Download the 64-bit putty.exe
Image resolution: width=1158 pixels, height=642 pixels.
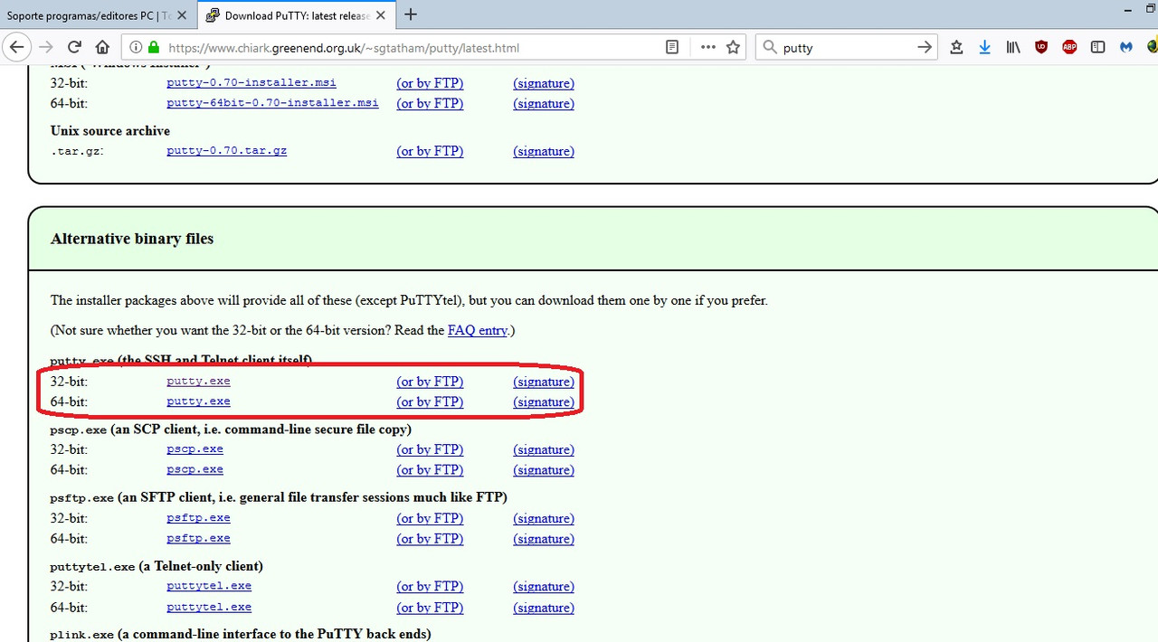pyautogui.click(x=198, y=401)
